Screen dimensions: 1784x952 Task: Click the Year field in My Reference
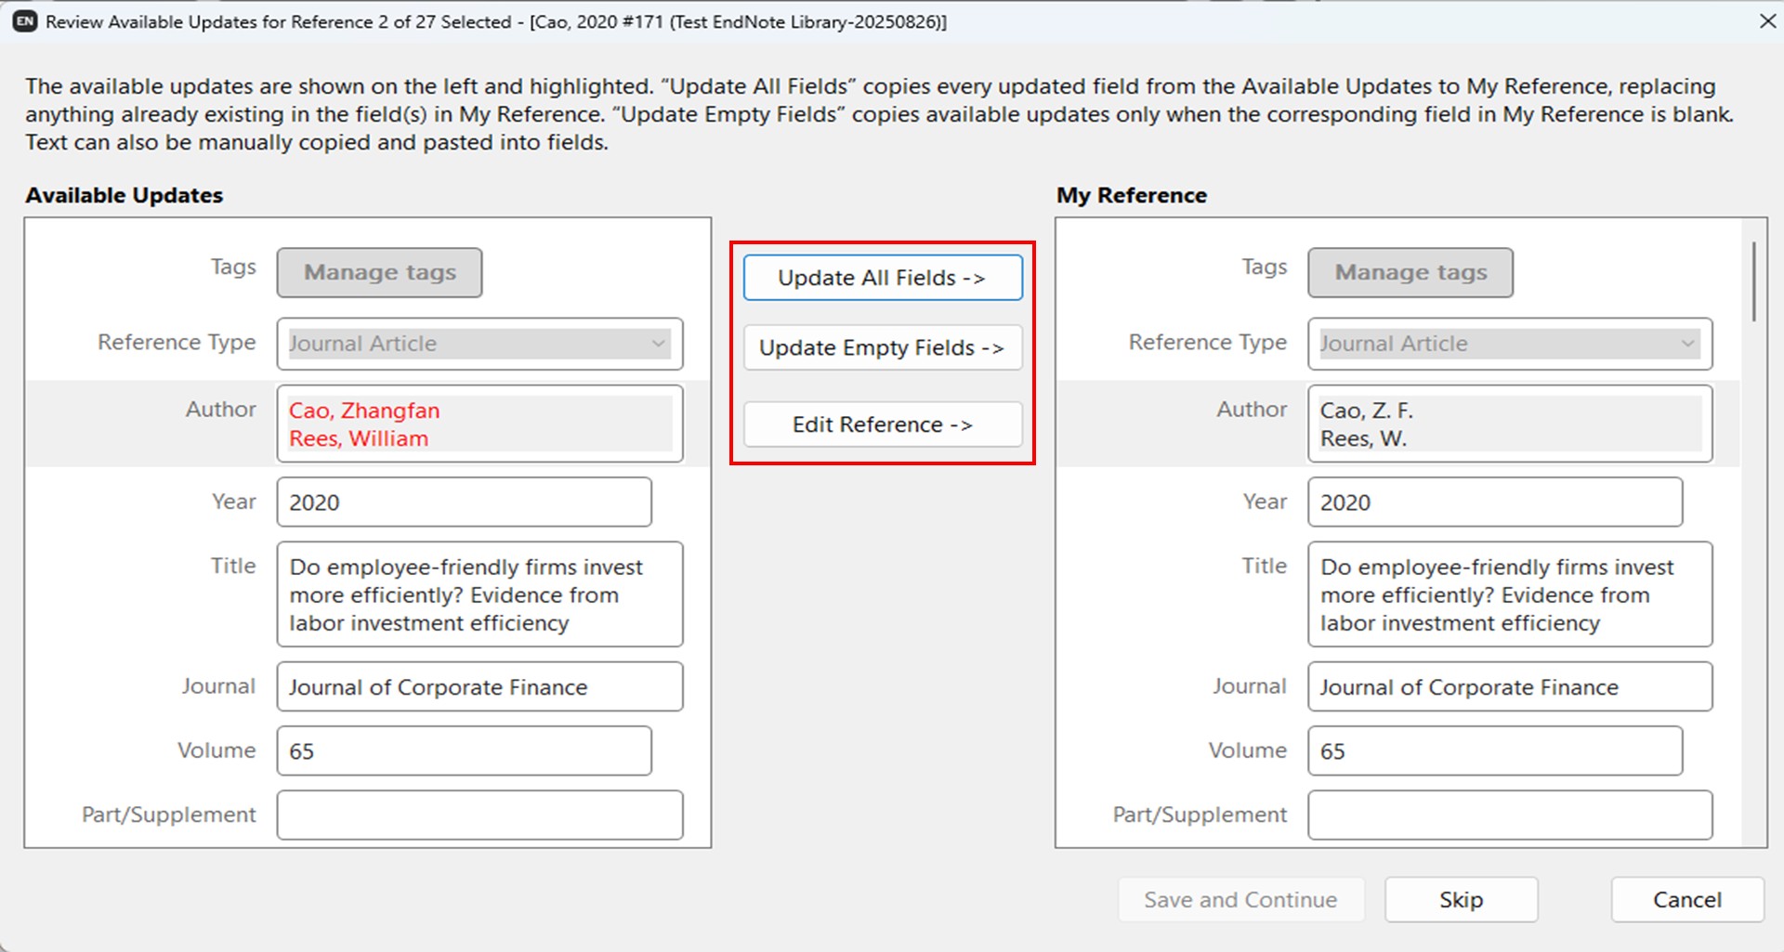[x=1494, y=502]
